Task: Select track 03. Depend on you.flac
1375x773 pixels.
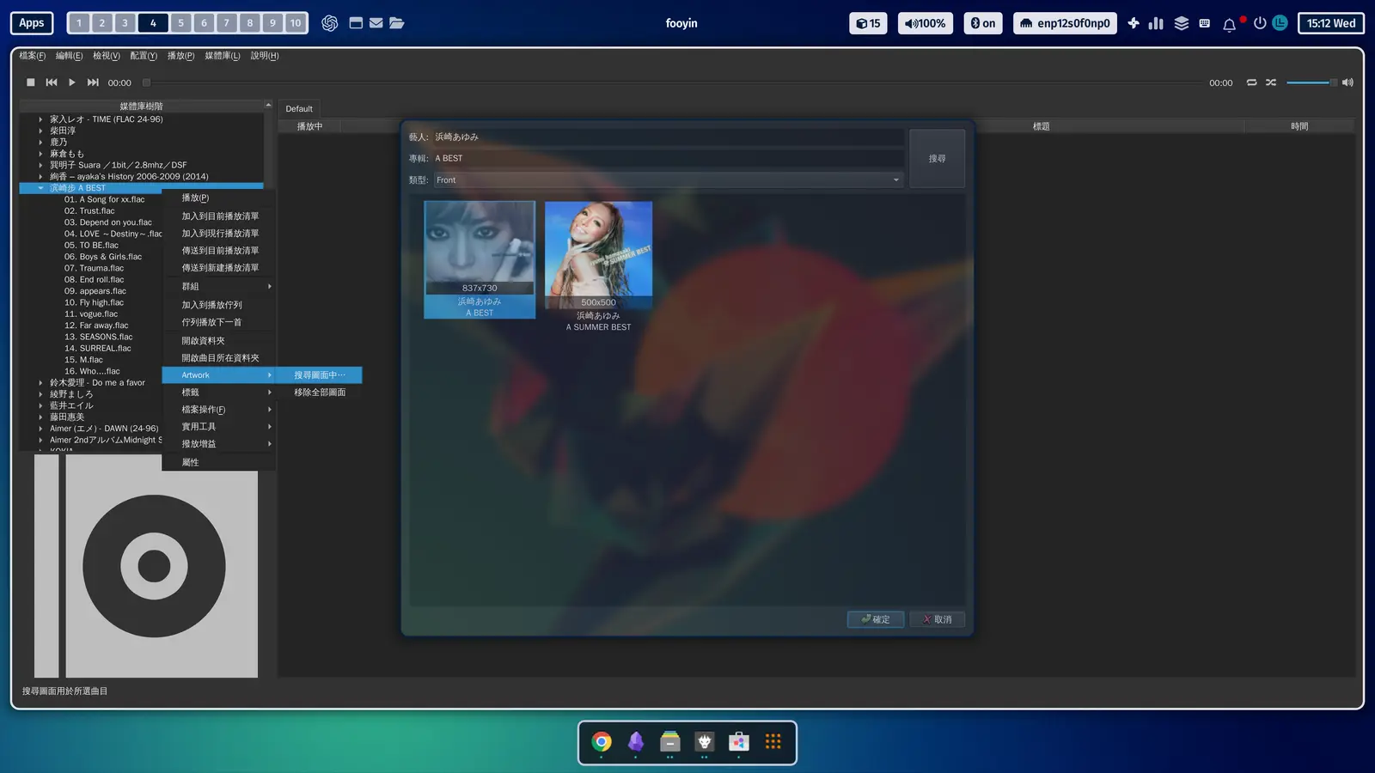Action: [108, 222]
